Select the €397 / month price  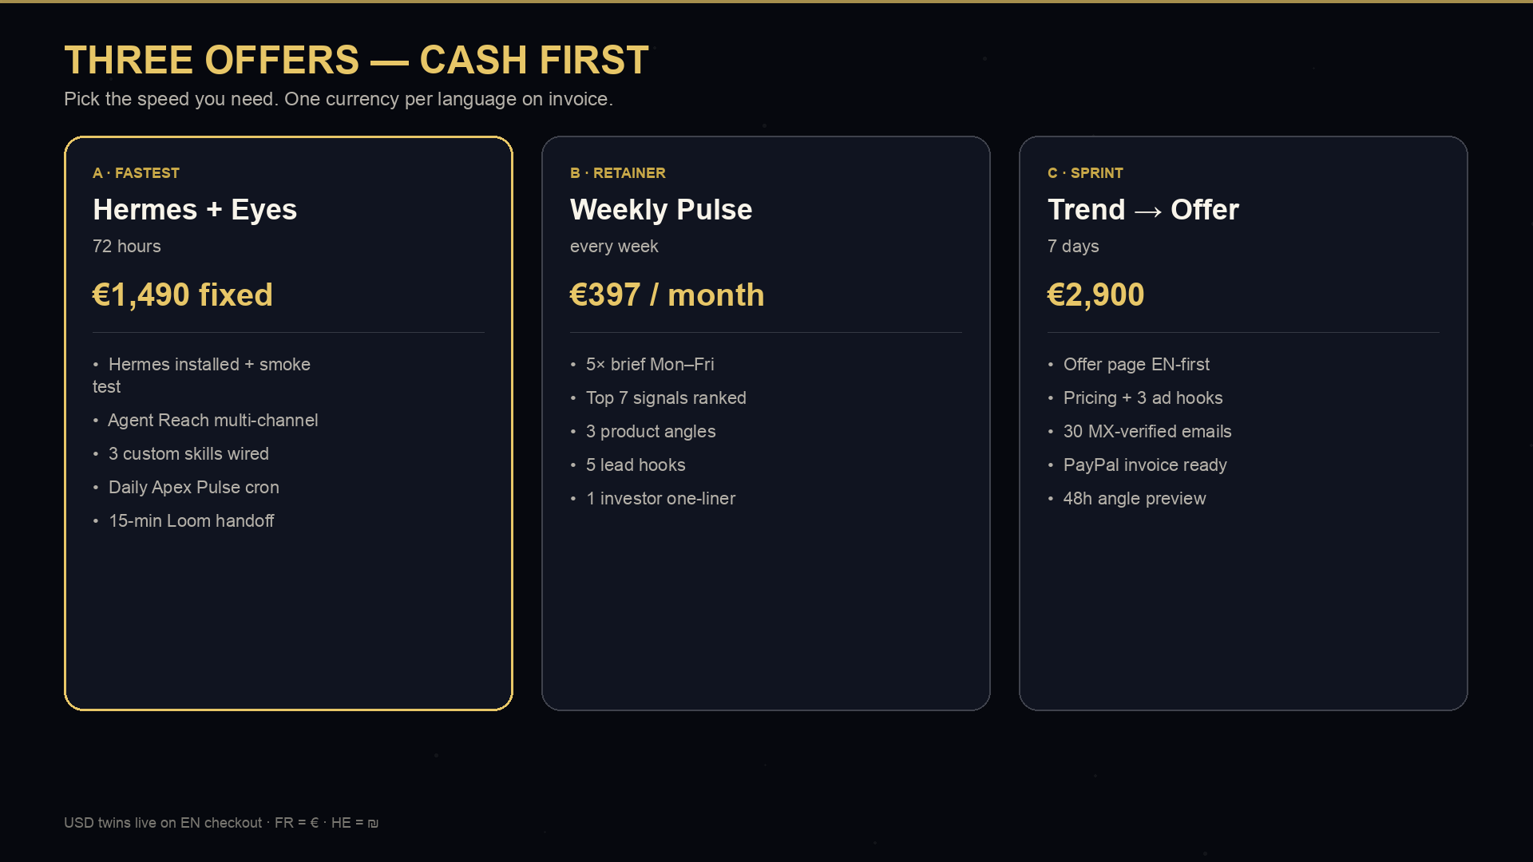(667, 295)
